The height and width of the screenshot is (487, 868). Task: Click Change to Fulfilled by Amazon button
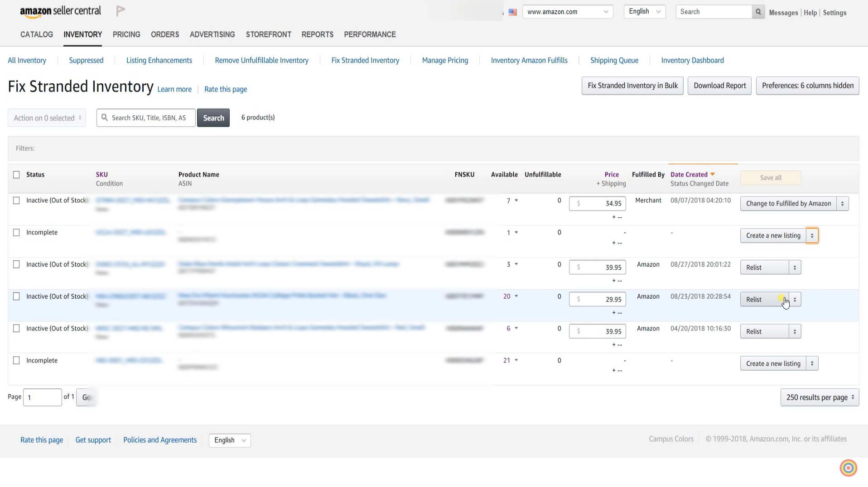(788, 204)
